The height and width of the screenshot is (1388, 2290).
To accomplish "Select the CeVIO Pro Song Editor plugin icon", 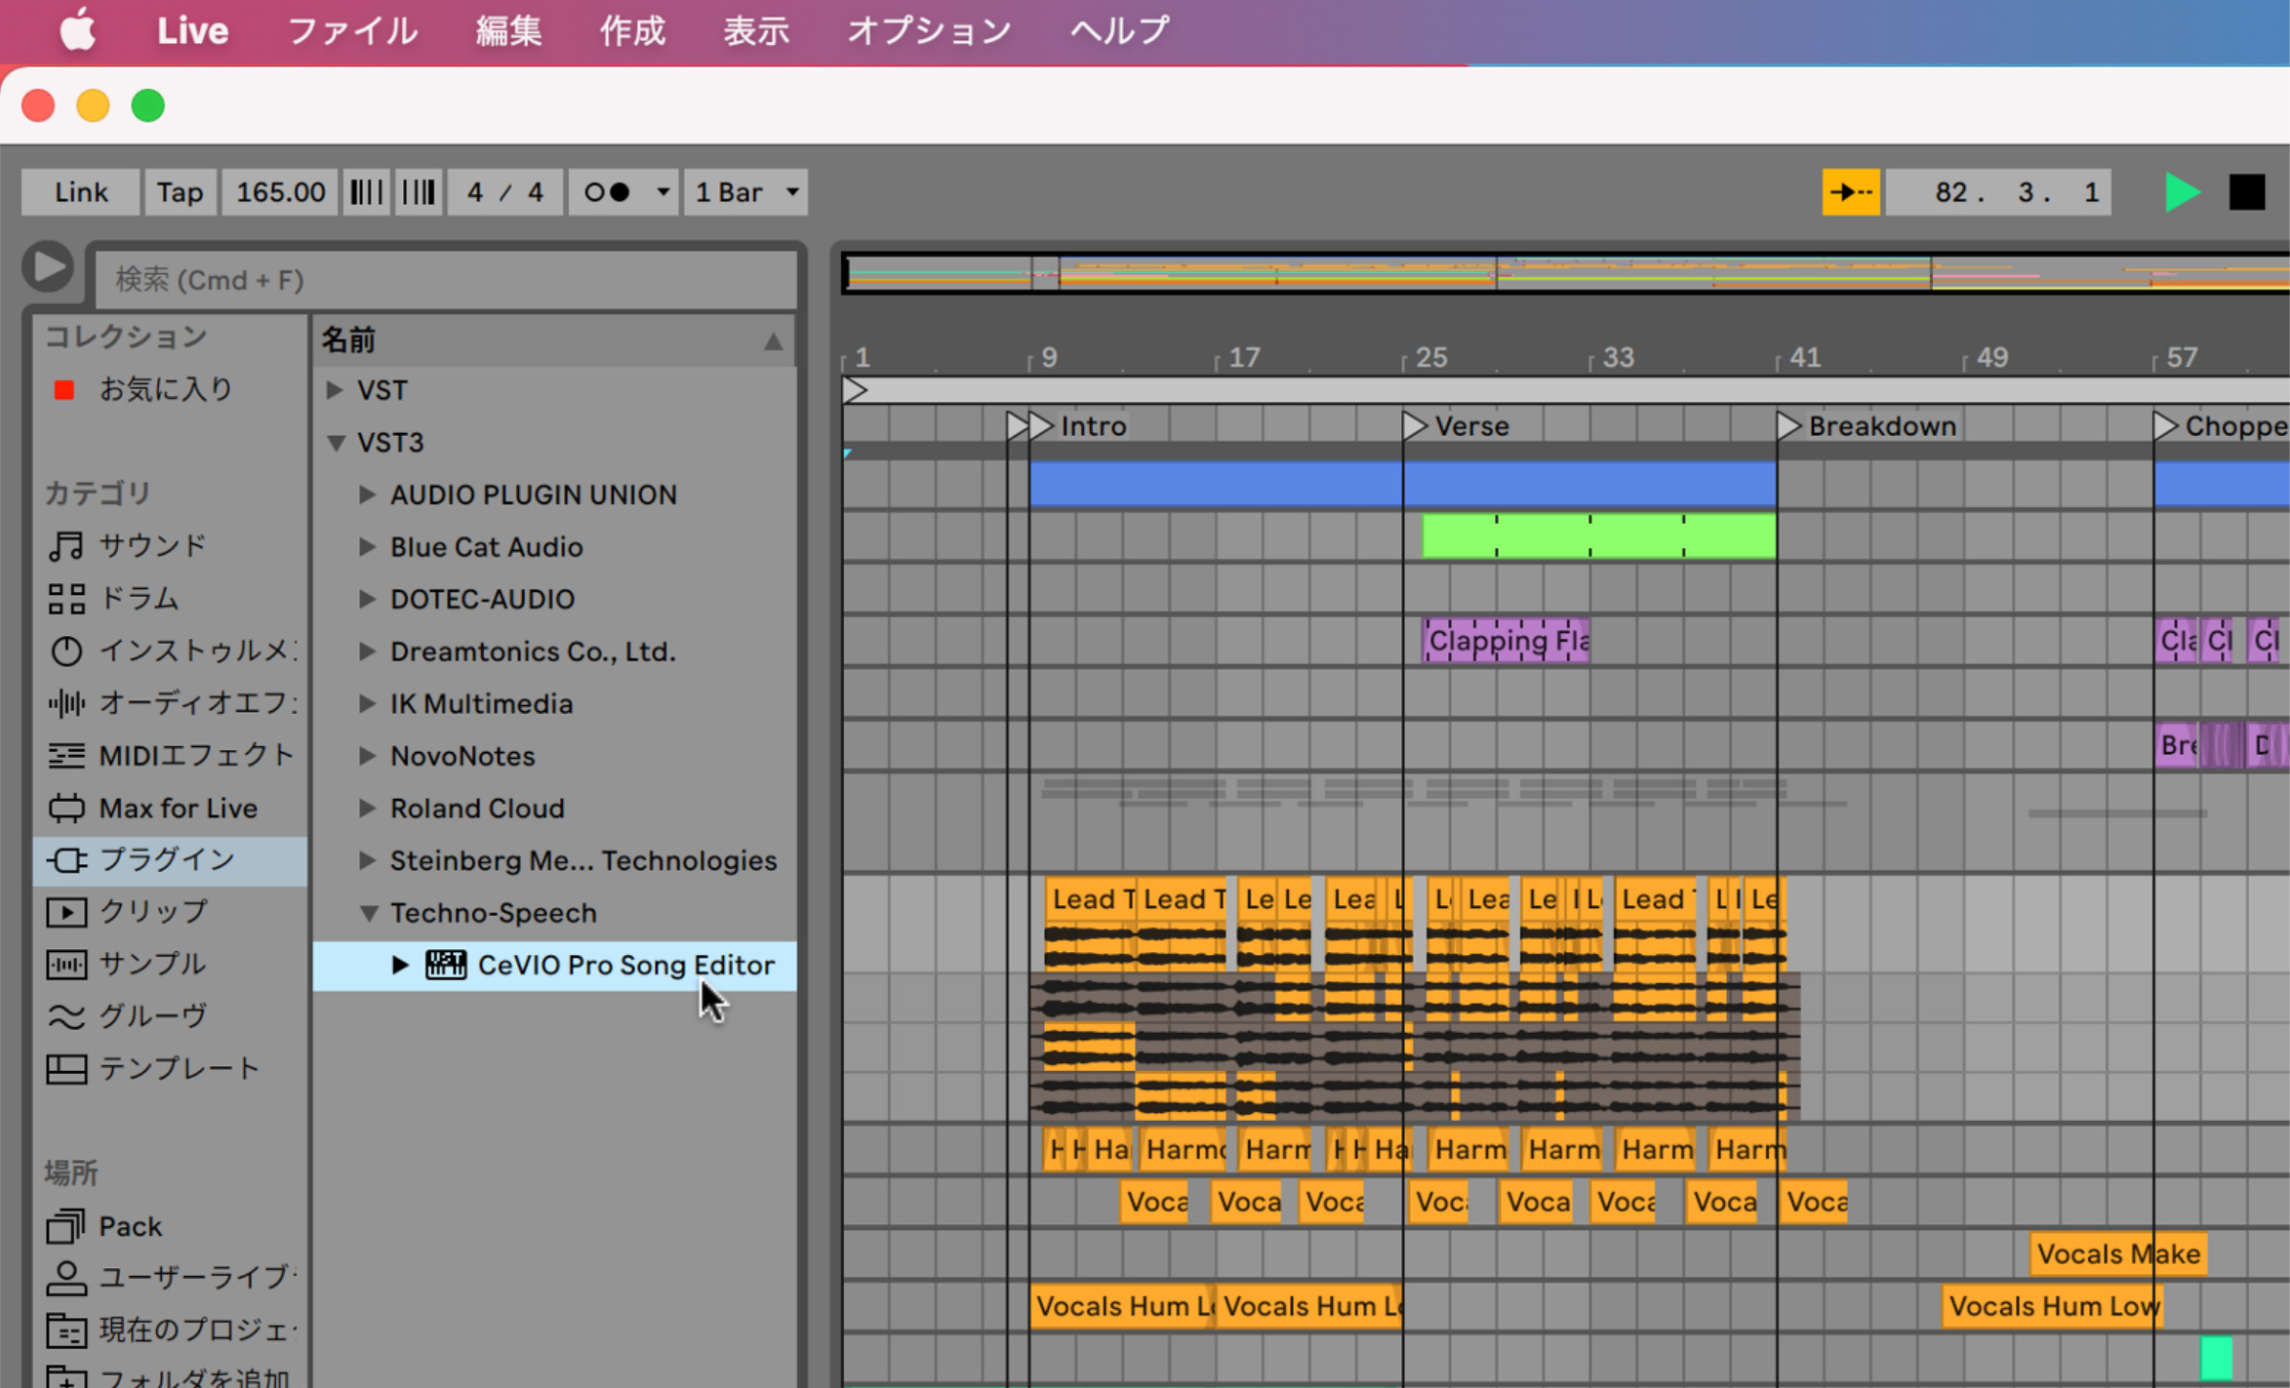I will (446, 965).
